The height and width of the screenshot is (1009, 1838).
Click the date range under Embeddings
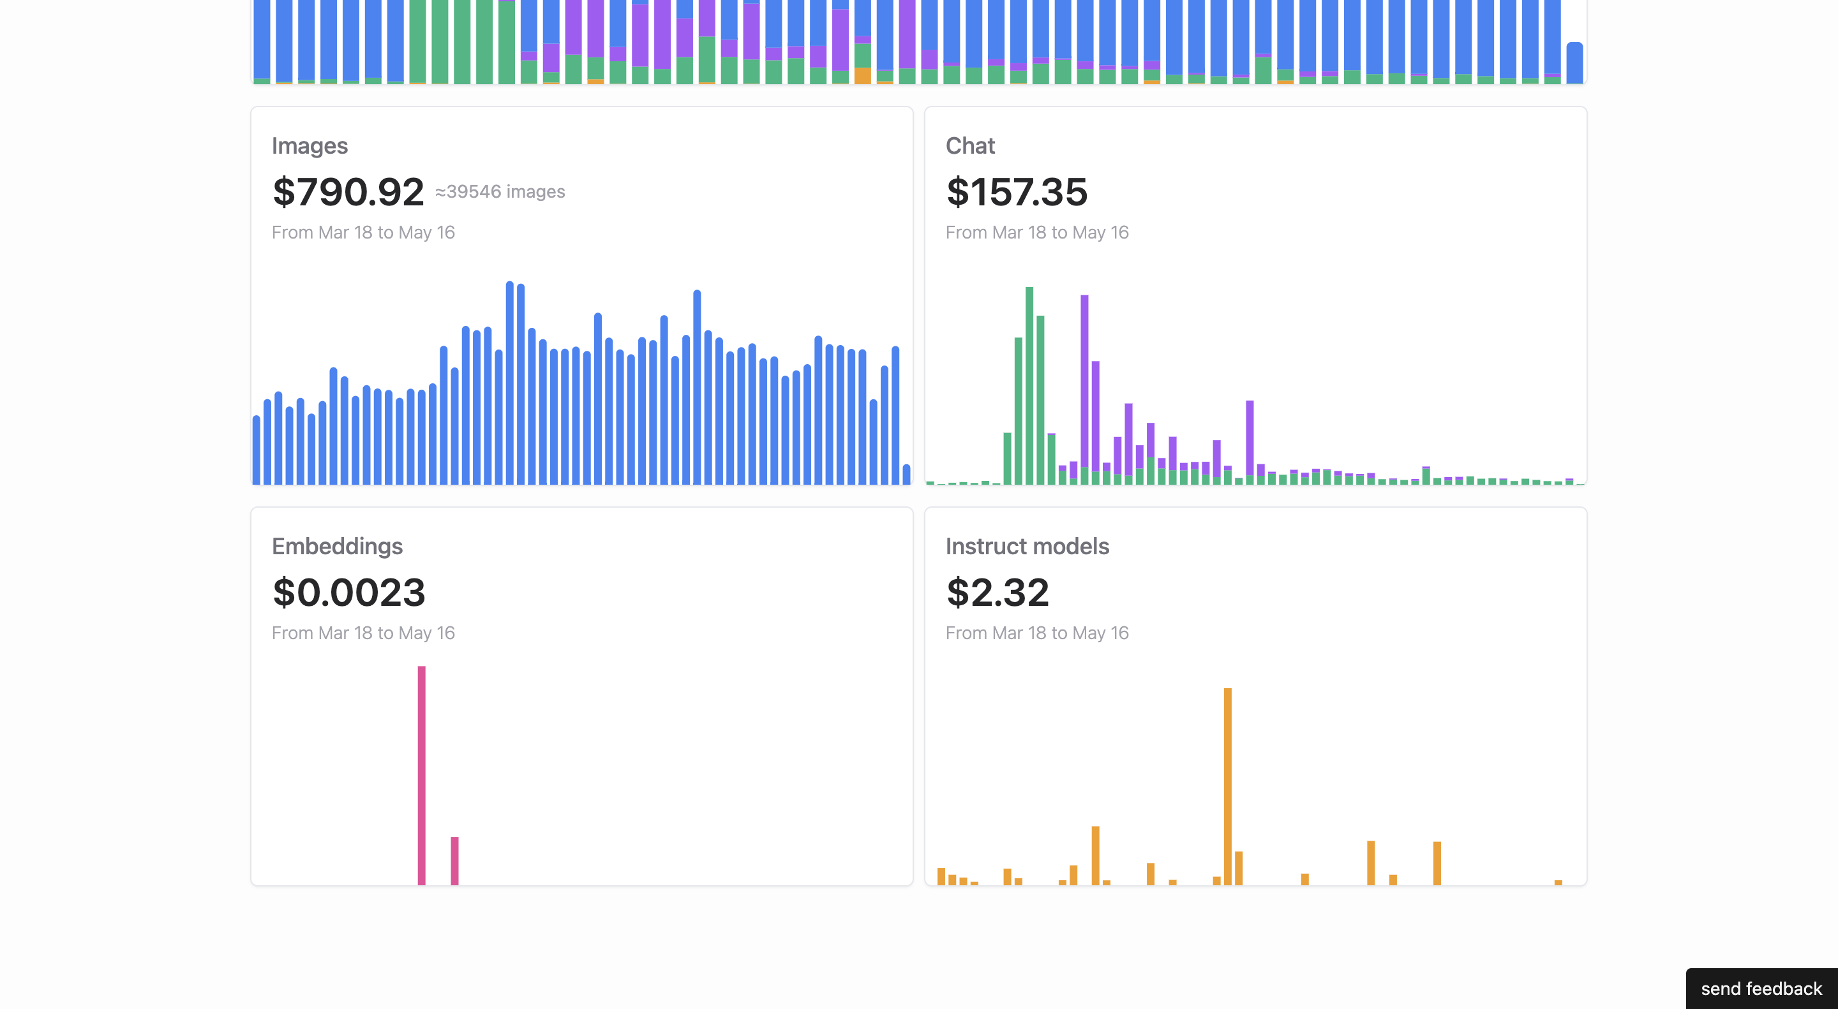pyautogui.click(x=363, y=633)
